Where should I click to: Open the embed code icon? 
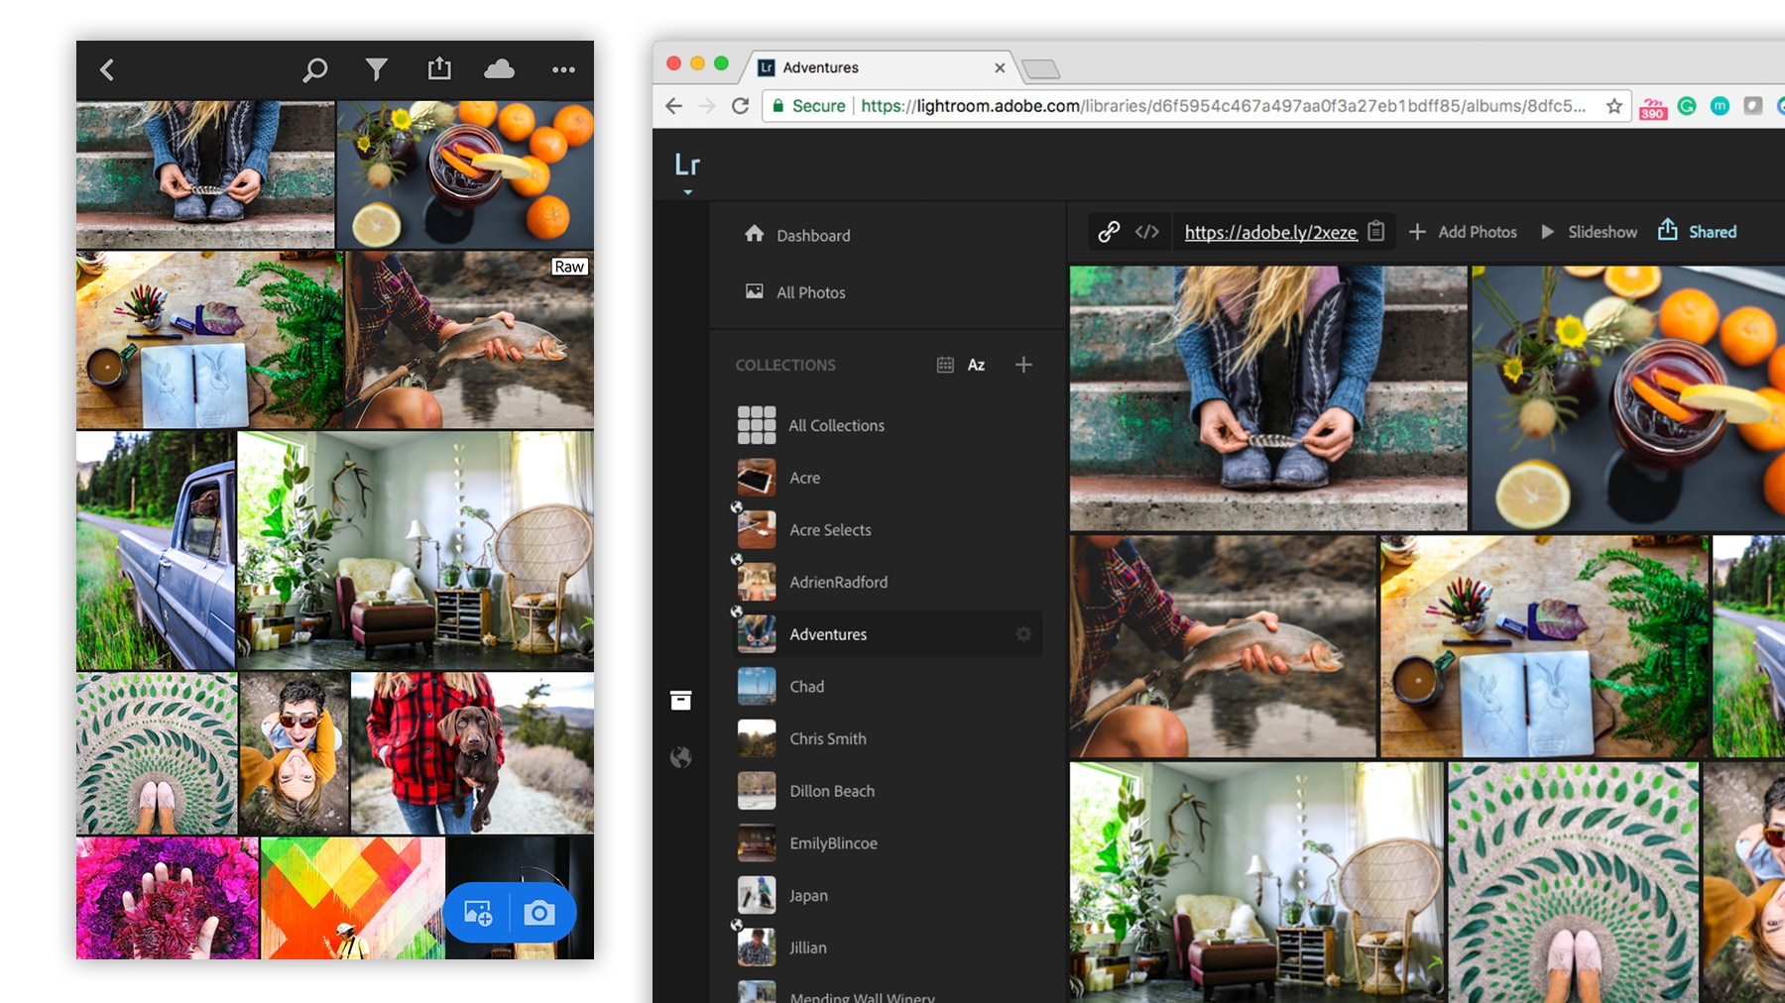point(1147,231)
